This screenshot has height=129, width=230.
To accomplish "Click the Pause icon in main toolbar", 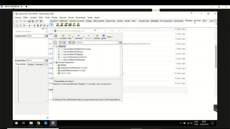I will pyautogui.click(x=34, y=25).
